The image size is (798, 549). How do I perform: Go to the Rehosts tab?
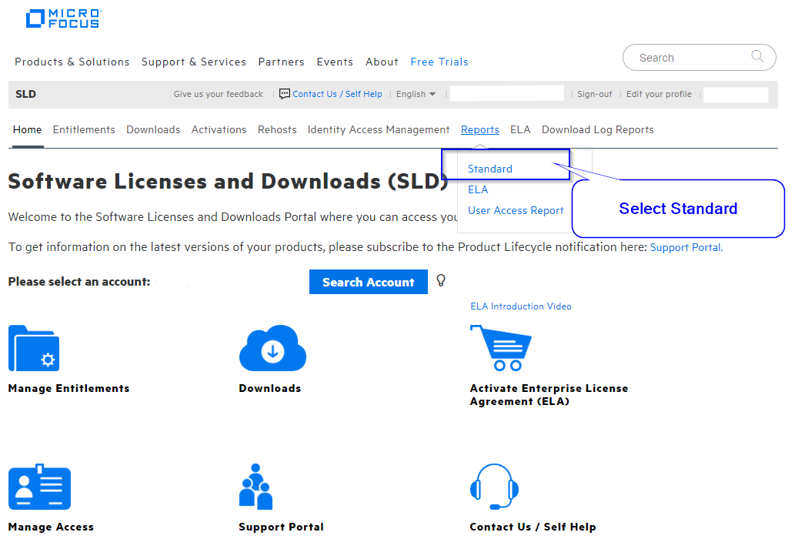pos(277,130)
